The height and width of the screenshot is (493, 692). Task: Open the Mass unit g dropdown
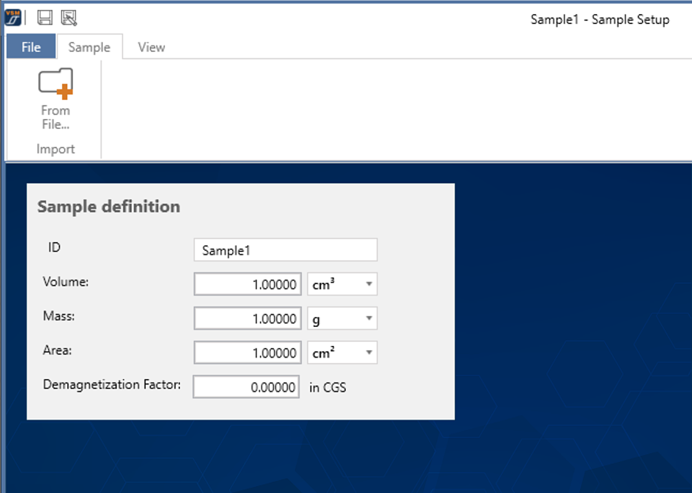point(342,318)
